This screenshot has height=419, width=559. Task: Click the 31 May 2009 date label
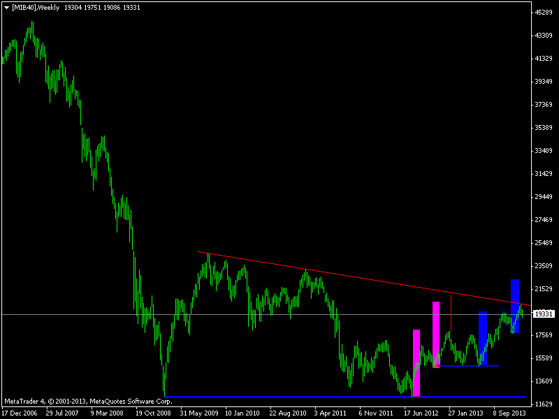tap(198, 413)
